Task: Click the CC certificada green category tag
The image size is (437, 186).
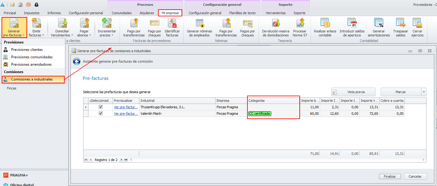Action: pos(260,114)
